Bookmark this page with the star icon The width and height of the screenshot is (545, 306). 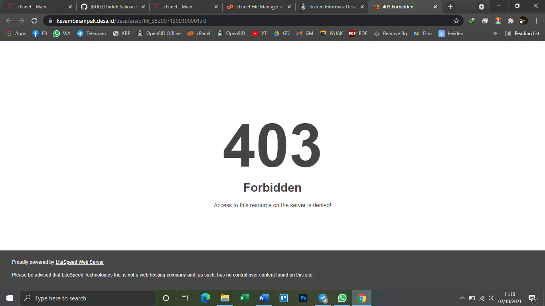[x=456, y=21]
